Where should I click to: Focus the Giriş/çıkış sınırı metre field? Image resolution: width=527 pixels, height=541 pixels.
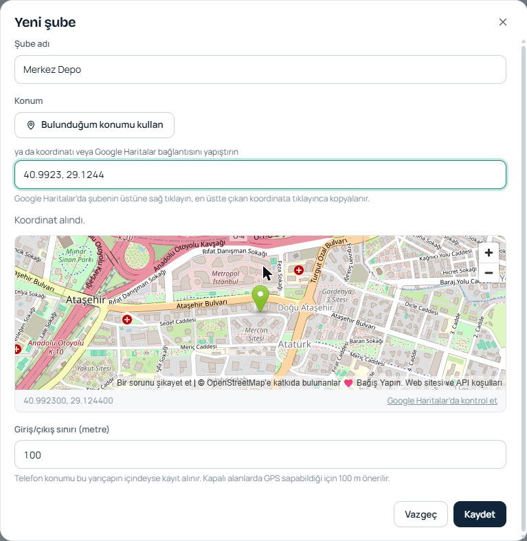(260, 454)
